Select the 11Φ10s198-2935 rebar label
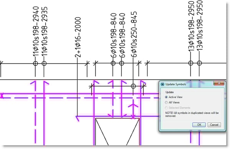230x149 pixels. (44, 31)
